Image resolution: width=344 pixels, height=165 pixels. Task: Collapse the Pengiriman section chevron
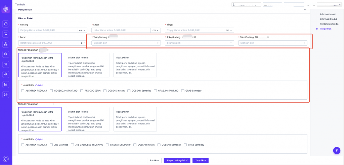pos(305,10)
